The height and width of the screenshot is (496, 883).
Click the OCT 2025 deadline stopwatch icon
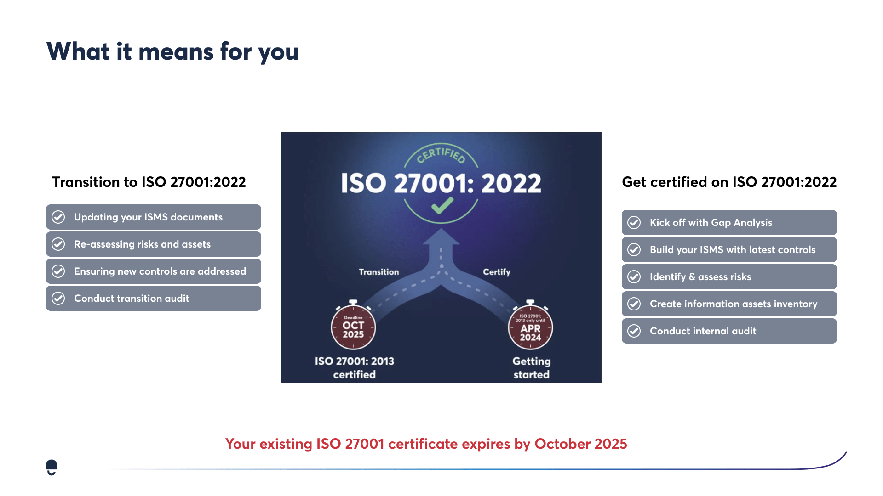pos(353,325)
